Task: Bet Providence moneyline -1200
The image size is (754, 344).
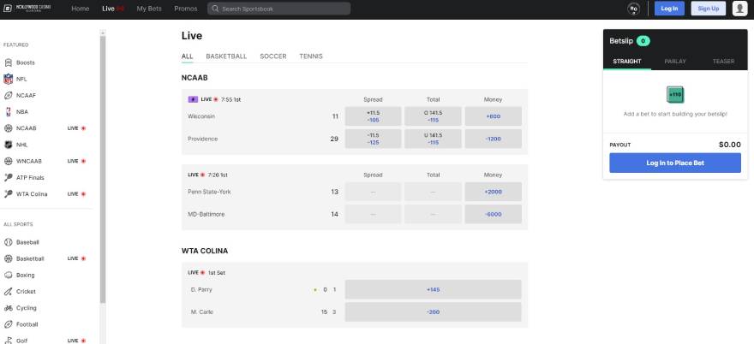Action: [x=493, y=139]
